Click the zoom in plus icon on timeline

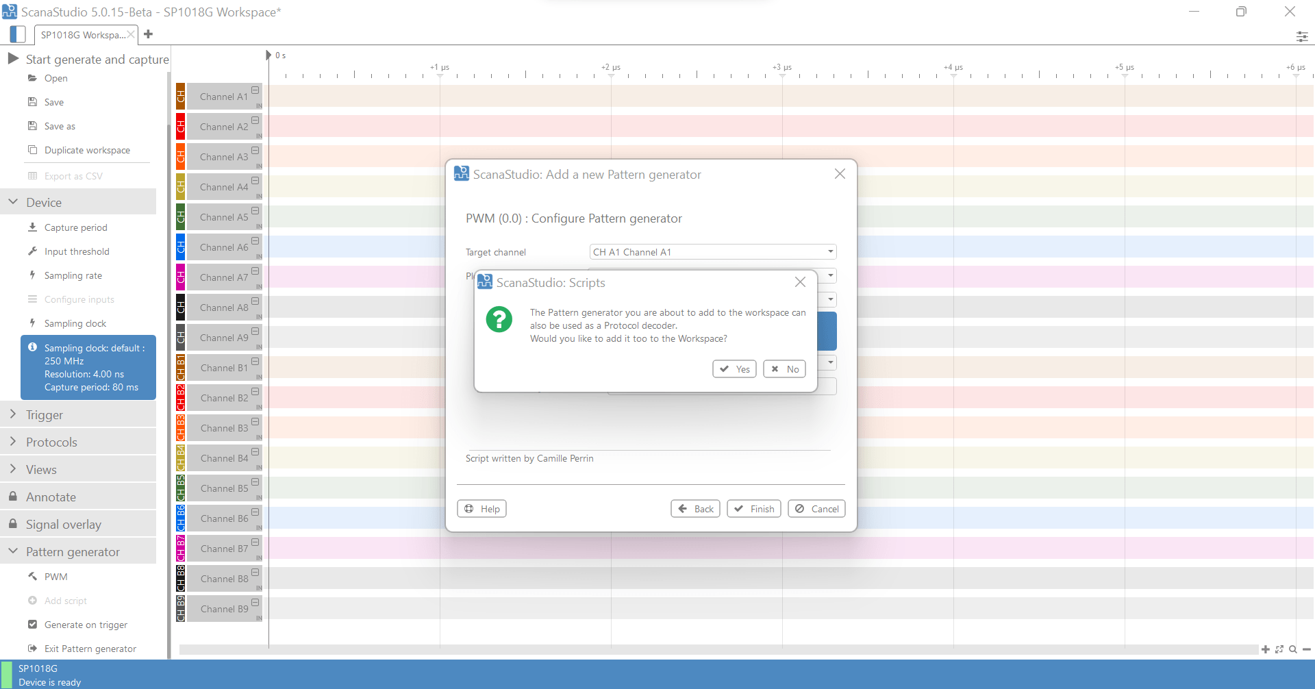1265,649
